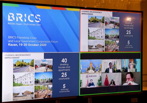Open the tree-lined road photo in bottom-left slide

point(24,66)
